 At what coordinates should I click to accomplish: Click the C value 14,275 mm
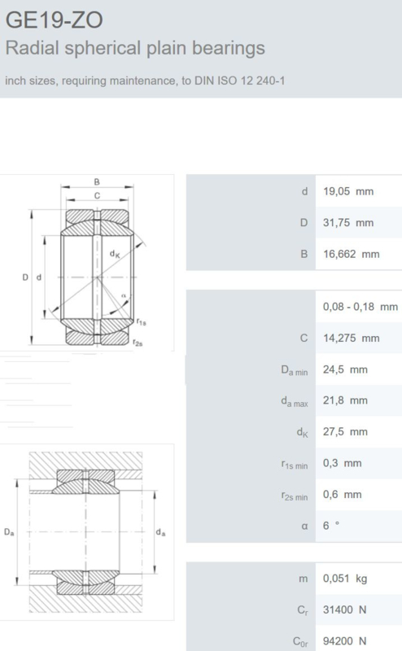point(352,338)
